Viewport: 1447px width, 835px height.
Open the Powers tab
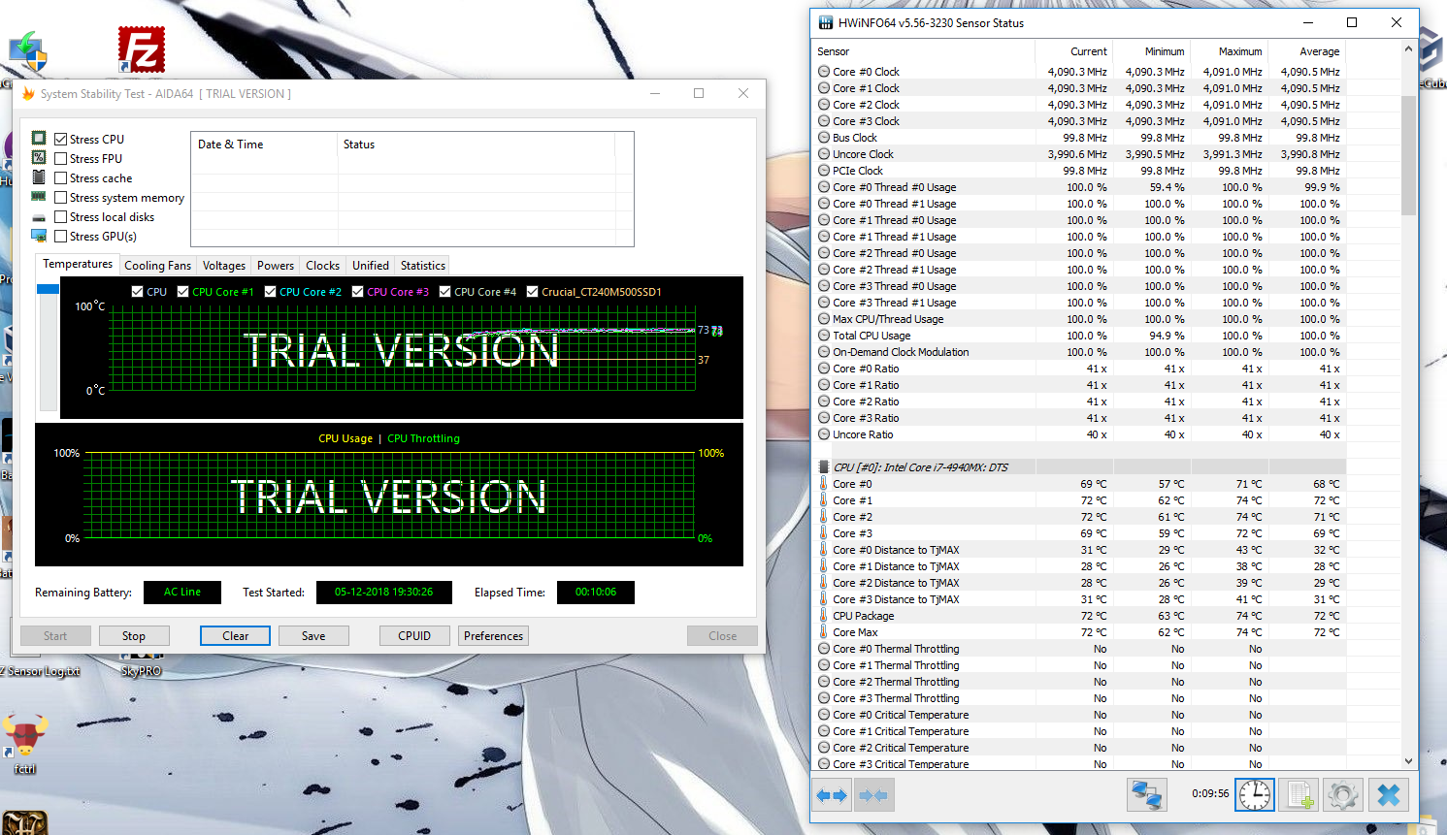(x=276, y=266)
